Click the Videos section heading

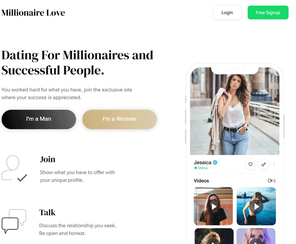point(201,181)
